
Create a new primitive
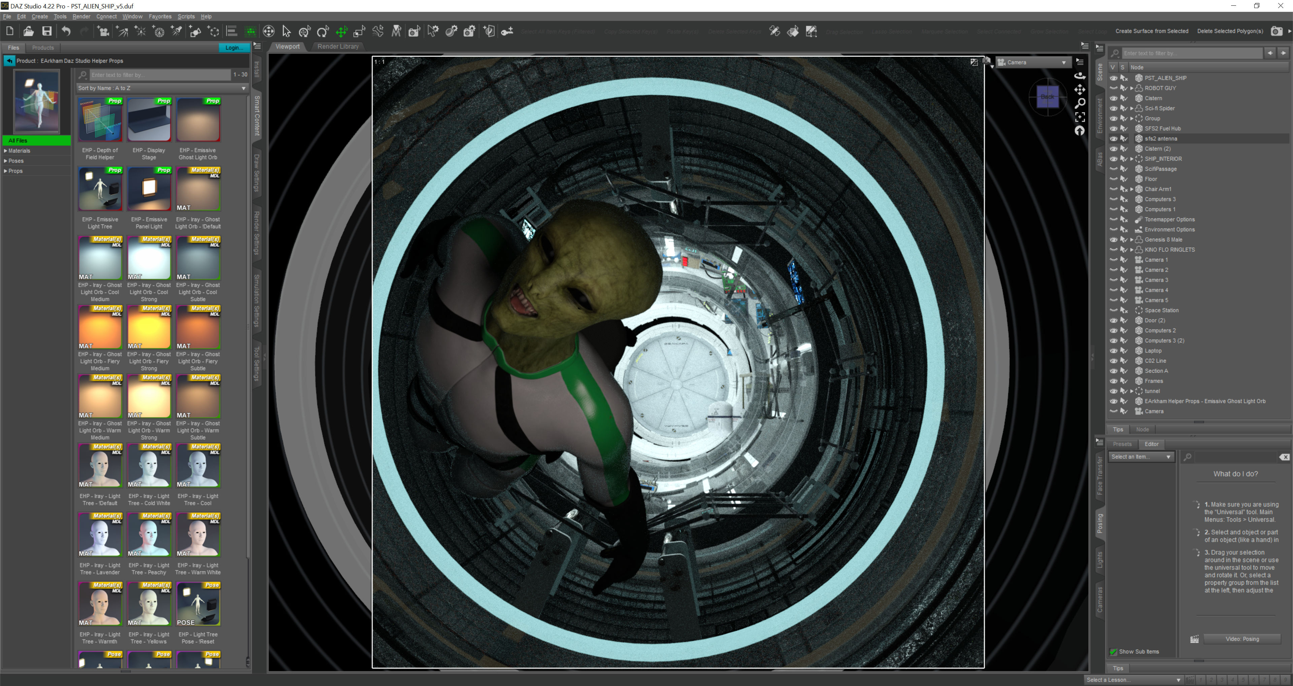tap(195, 31)
